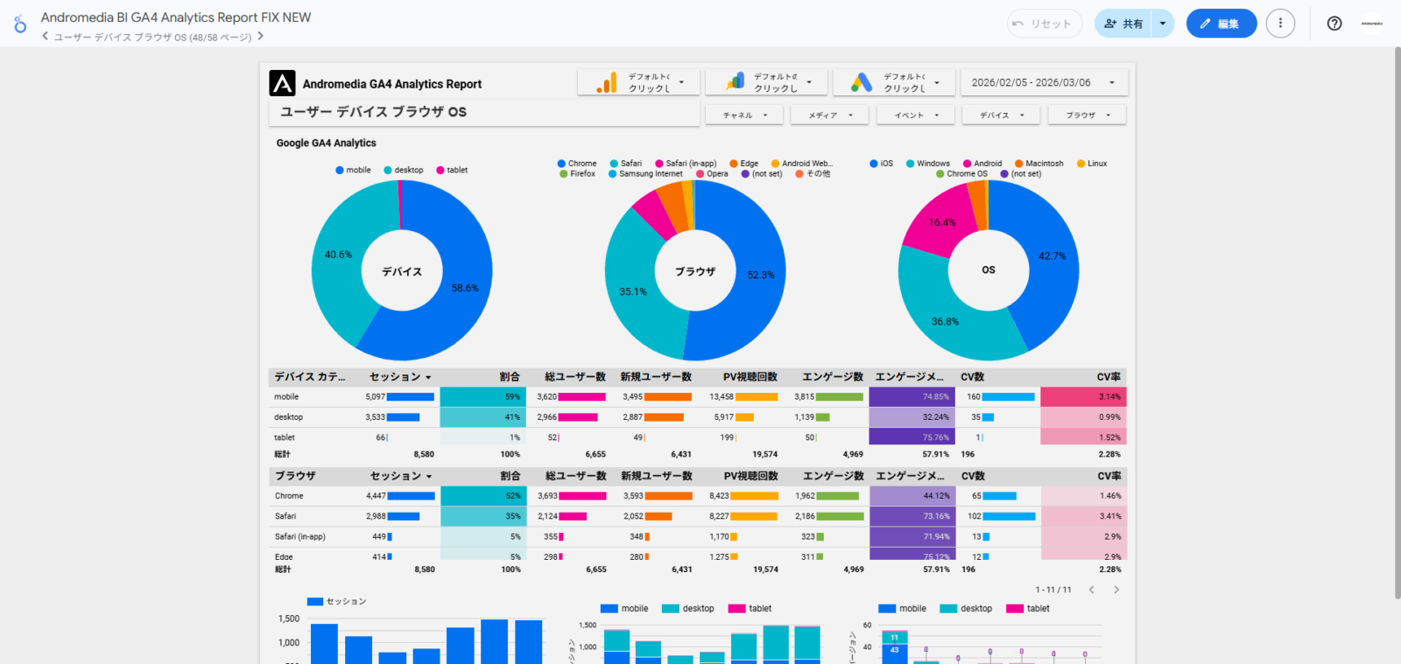Click the 編集 edit button
Viewport: 1401px width, 664px height.
pos(1221,24)
